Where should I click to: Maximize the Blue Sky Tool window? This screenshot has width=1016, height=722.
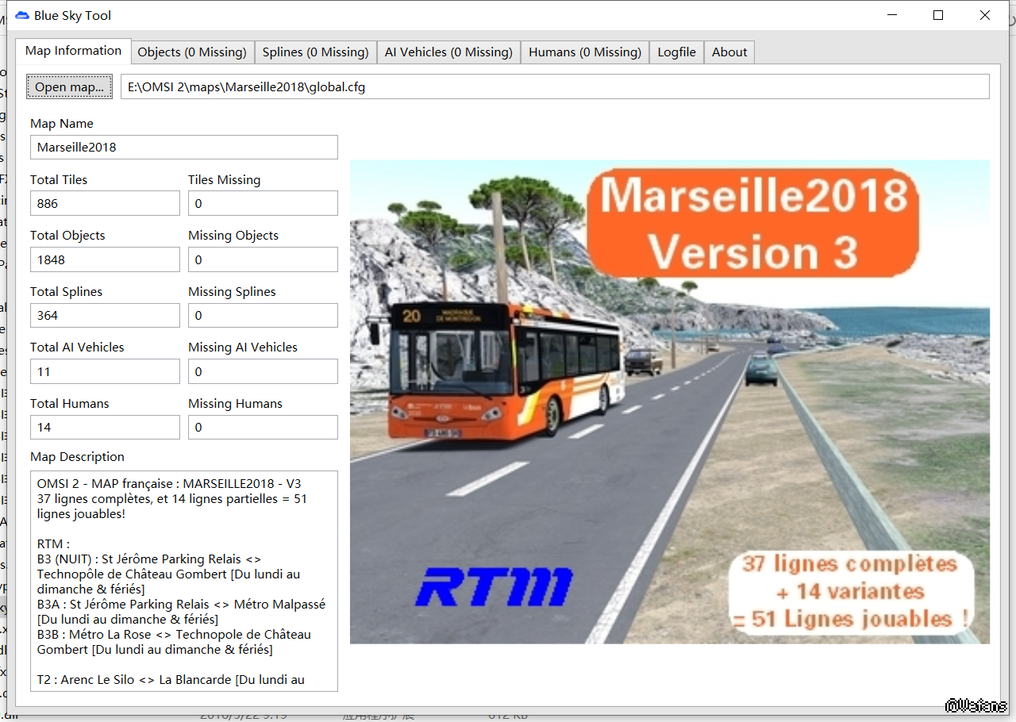click(x=938, y=15)
